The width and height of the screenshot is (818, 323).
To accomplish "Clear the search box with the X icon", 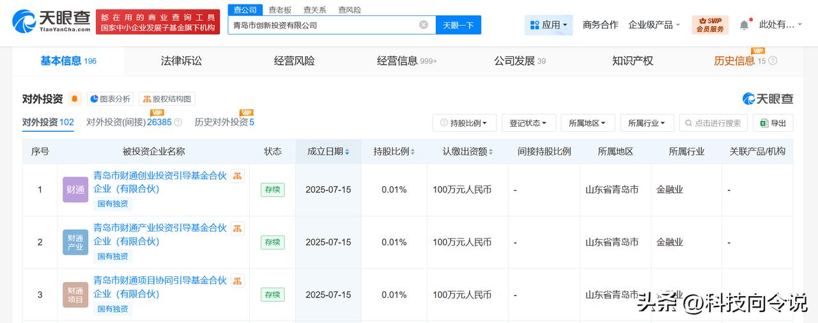I will click(x=424, y=25).
